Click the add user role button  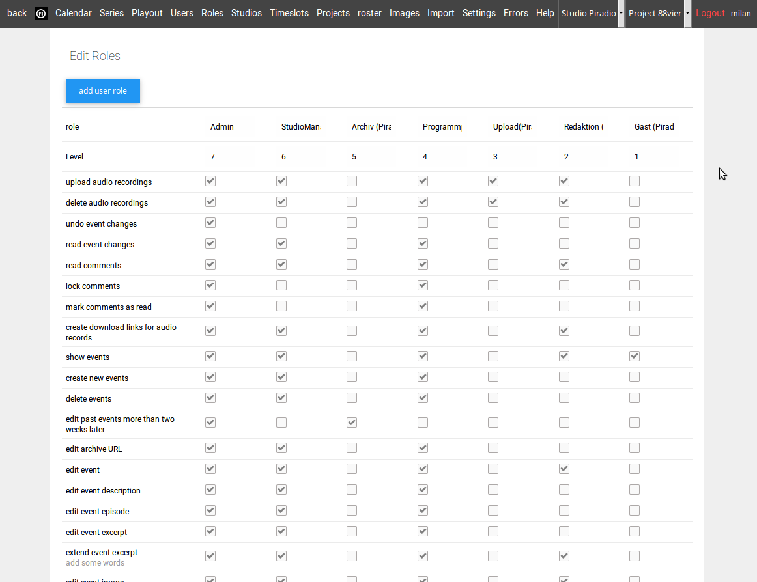[x=103, y=91]
